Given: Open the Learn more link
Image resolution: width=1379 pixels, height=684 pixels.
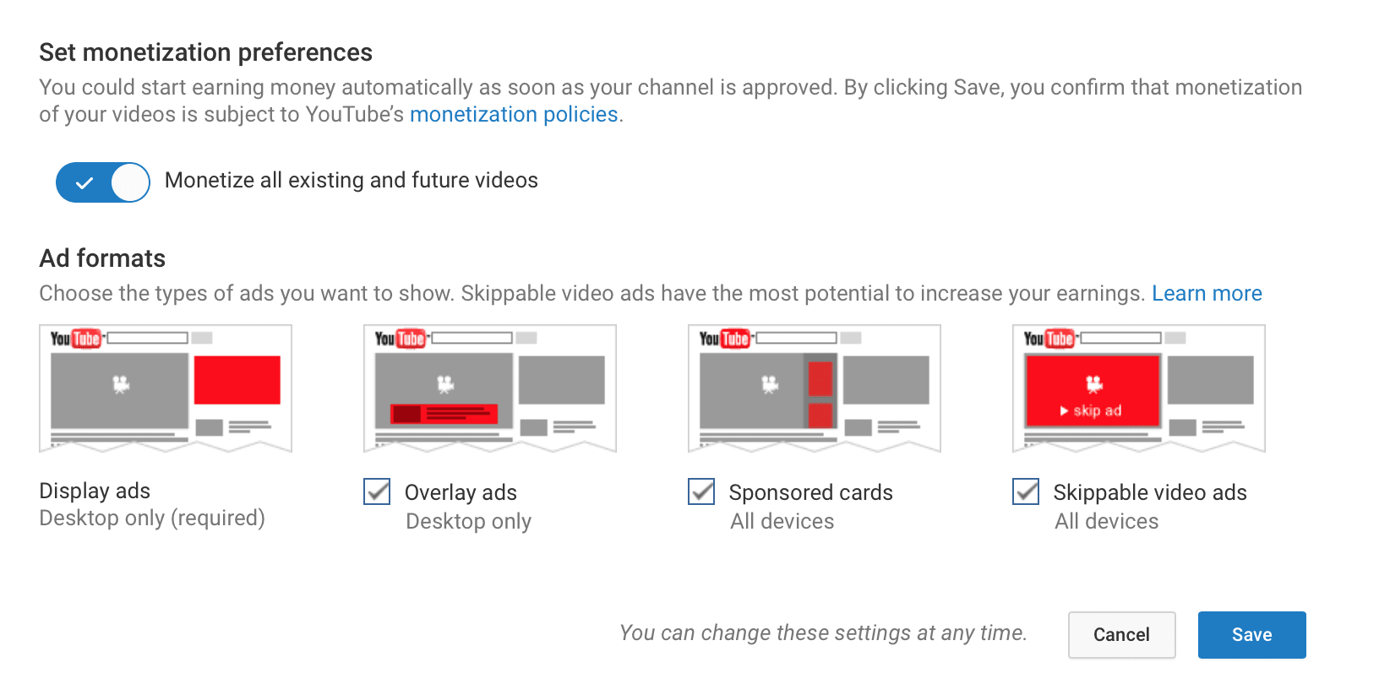Looking at the screenshot, I should tap(1207, 293).
